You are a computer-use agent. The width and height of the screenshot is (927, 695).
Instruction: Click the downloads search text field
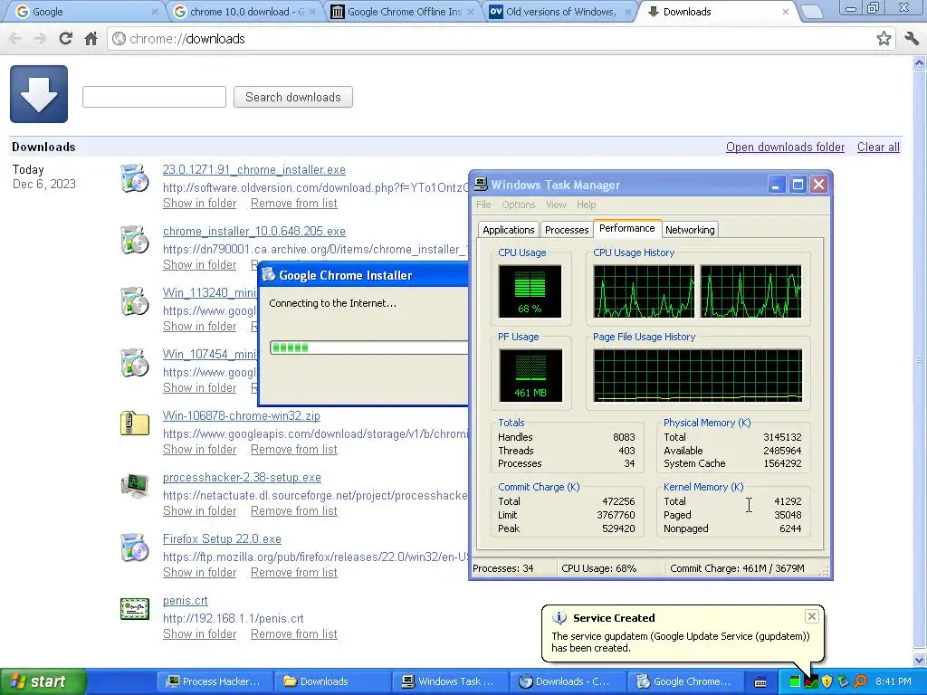click(x=154, y=97)
